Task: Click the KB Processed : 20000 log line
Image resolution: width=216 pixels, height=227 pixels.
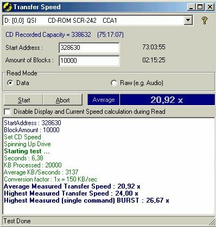Action: pyautogui.click(x=33, y=165)
